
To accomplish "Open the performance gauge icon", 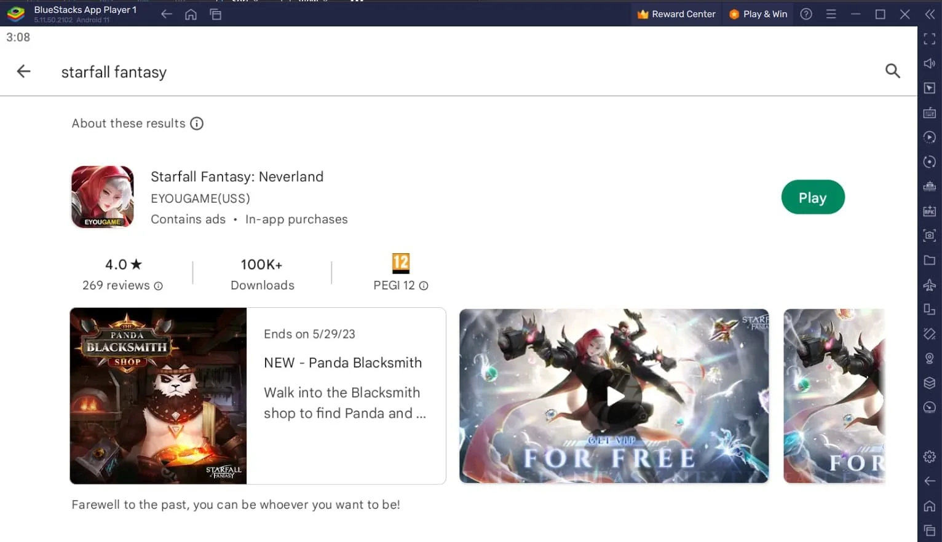I will point(930,407).
